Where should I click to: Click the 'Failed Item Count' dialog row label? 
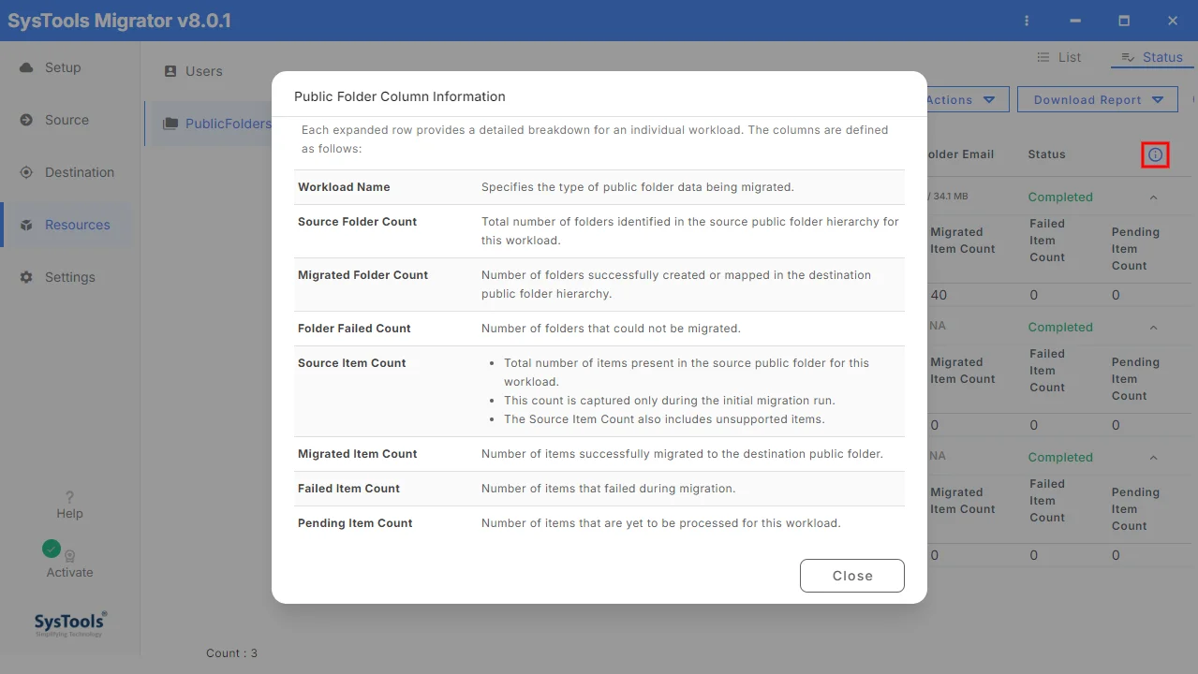pos(348,489)
